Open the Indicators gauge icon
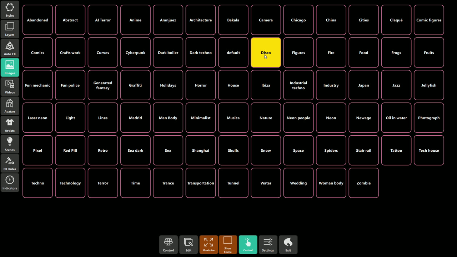This screenshot has width=457, height=257. [10, 183]
